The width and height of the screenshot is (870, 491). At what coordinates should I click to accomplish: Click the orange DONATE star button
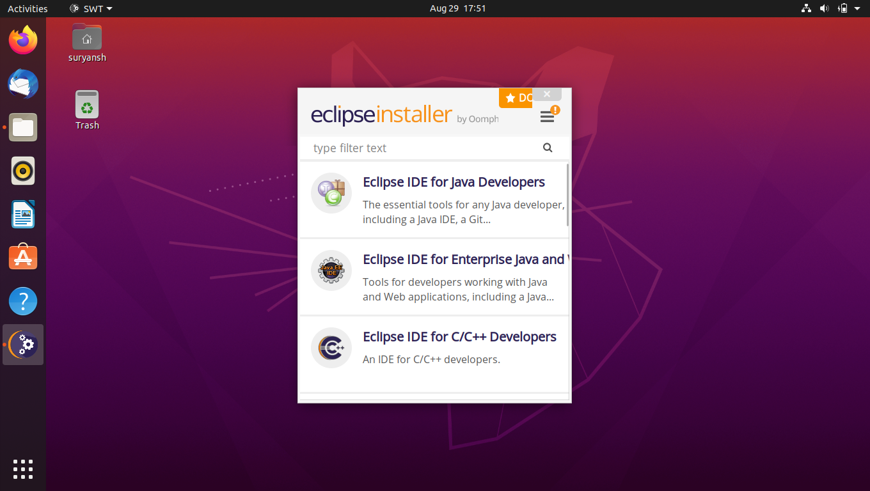tap(516, 98)
